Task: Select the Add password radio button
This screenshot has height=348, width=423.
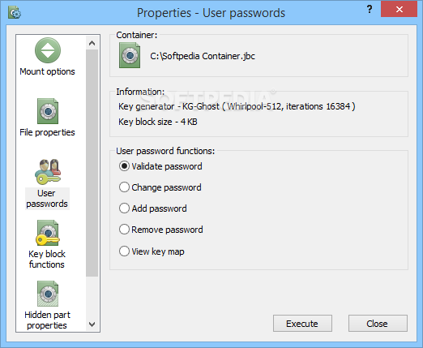Action: click(124, 208)
